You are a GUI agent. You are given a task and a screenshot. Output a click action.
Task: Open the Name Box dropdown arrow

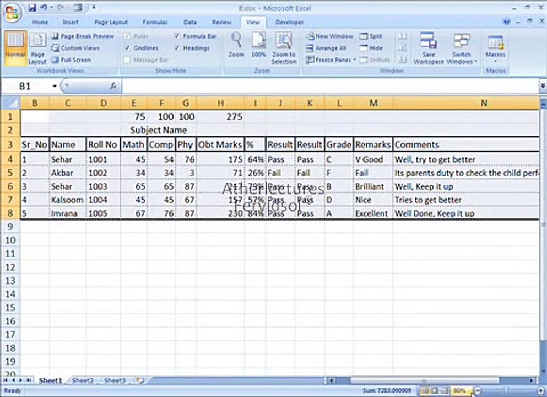click(55, 86)
